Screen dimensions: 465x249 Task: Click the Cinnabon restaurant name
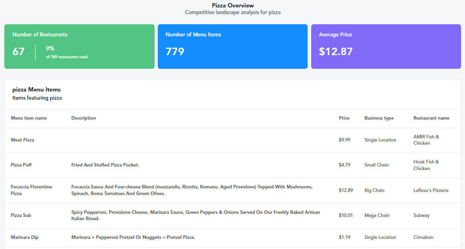pos(424,237)
